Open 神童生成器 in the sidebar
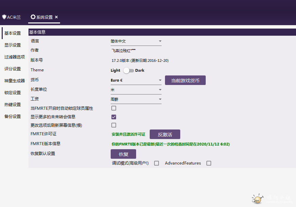The height and width of the screenshot is (207, 296). (x=15, y=81)
